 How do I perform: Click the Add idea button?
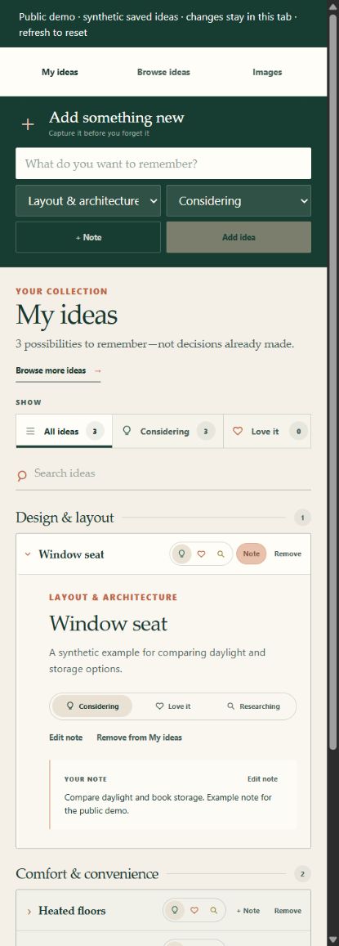pos(239,237)
